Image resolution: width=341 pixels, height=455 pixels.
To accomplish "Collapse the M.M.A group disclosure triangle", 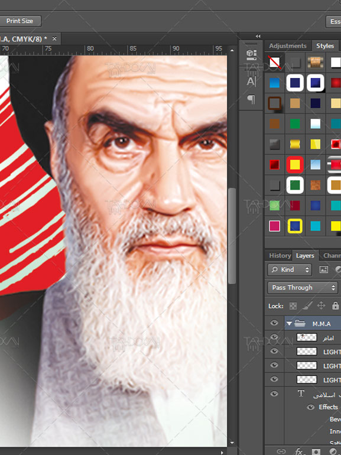I will (x=289, y=323).
